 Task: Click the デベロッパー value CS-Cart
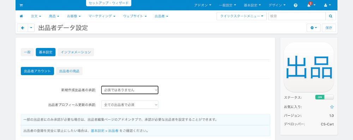(327, 124)
